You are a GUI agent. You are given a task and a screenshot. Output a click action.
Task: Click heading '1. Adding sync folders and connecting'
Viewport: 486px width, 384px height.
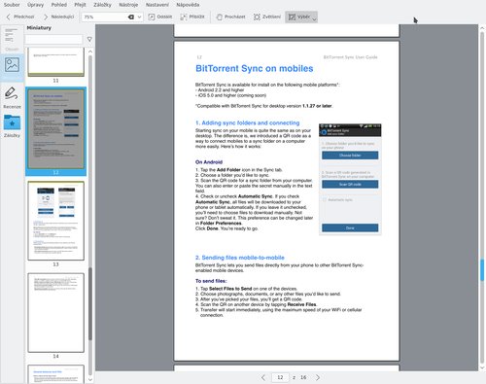pyautogui.click(x=247, y=122)
